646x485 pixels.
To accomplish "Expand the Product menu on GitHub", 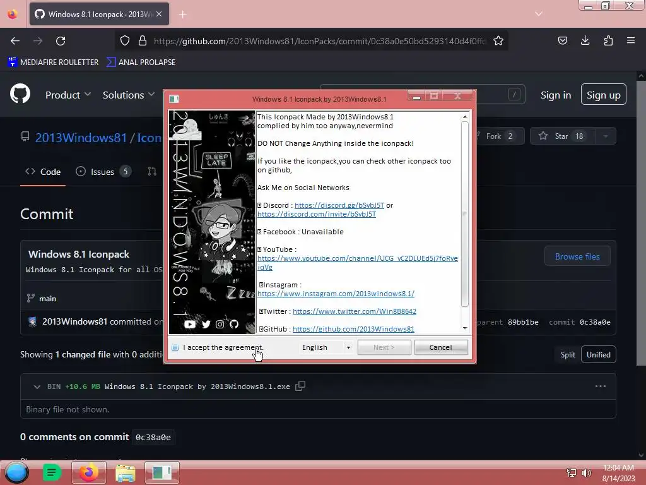I will [x=68, y=95].
